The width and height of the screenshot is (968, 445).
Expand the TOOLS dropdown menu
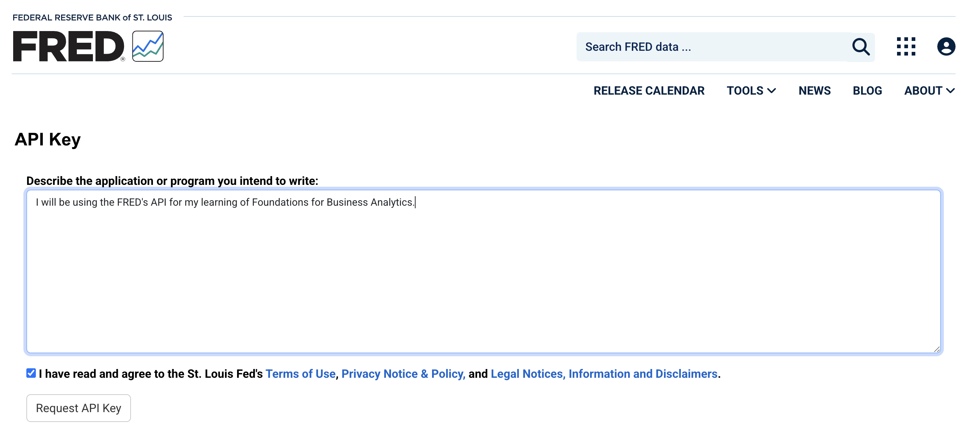tap(751, 91)
